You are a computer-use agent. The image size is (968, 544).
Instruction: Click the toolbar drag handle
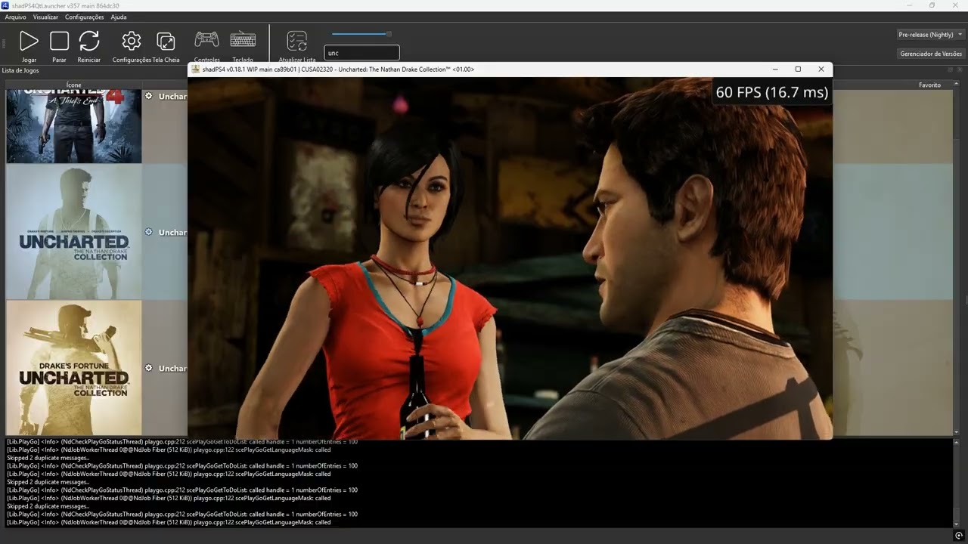tap(5, 44)
